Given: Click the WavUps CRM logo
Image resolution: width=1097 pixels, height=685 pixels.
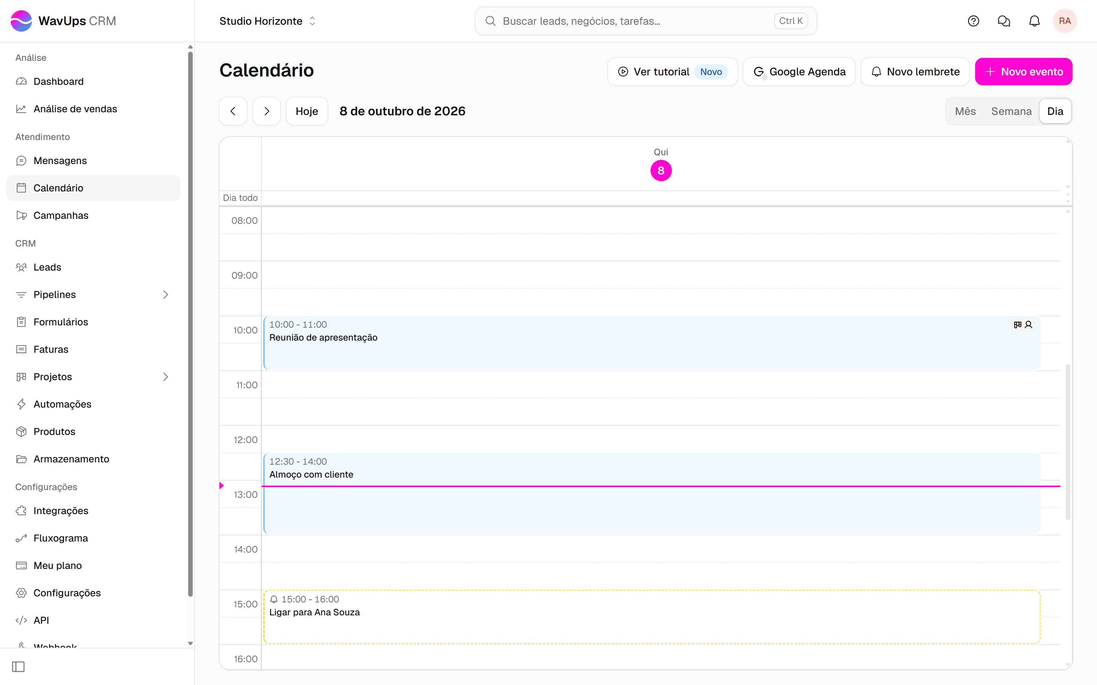Looking at the screenshot, I should click(63, 21).
